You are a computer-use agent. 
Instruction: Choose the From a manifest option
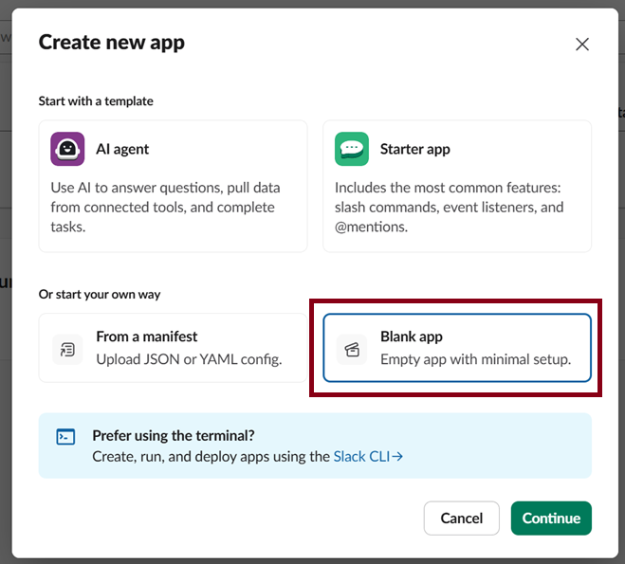(x=173, y=348)
